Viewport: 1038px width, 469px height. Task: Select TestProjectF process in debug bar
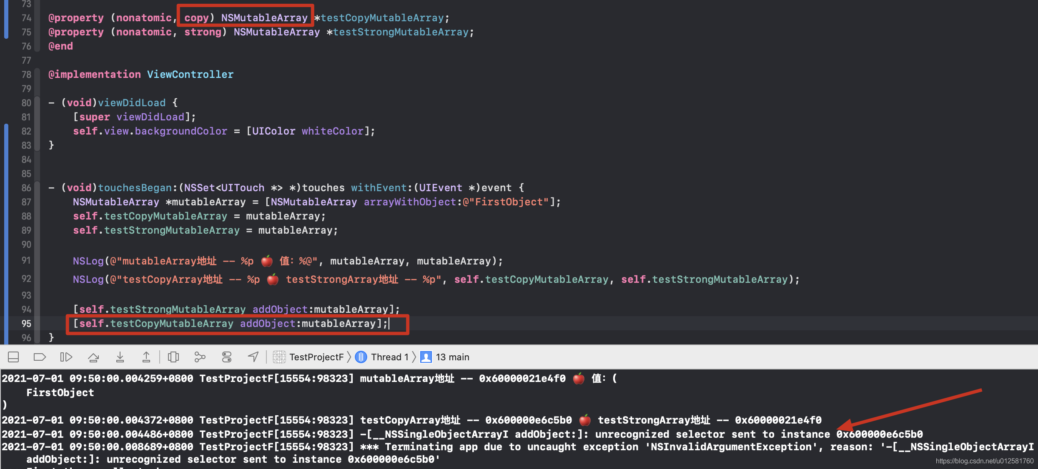pyautogui.click(x=316, y=357)
